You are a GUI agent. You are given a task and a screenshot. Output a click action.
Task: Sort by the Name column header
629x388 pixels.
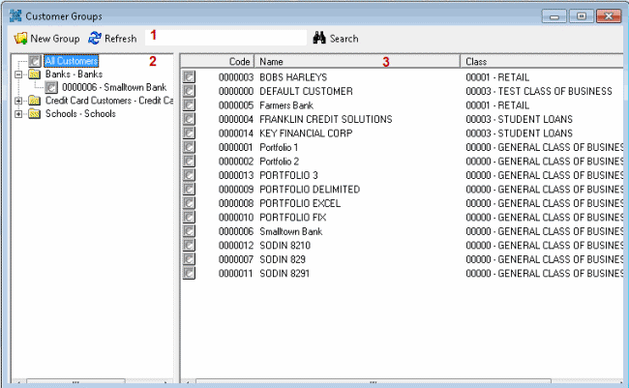tap(357, 61)
